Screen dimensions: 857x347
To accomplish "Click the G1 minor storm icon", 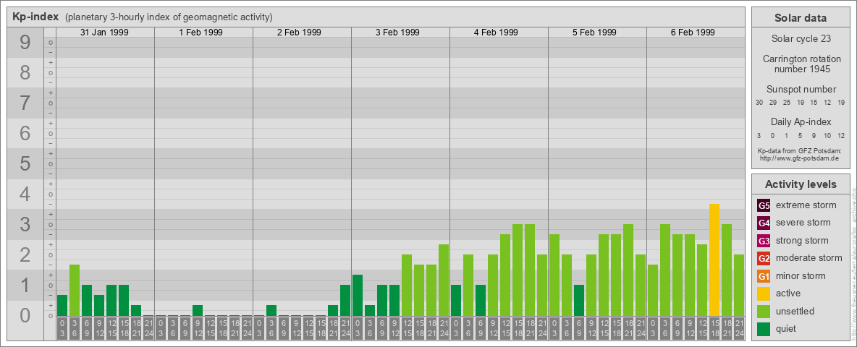I will (764, 276).
